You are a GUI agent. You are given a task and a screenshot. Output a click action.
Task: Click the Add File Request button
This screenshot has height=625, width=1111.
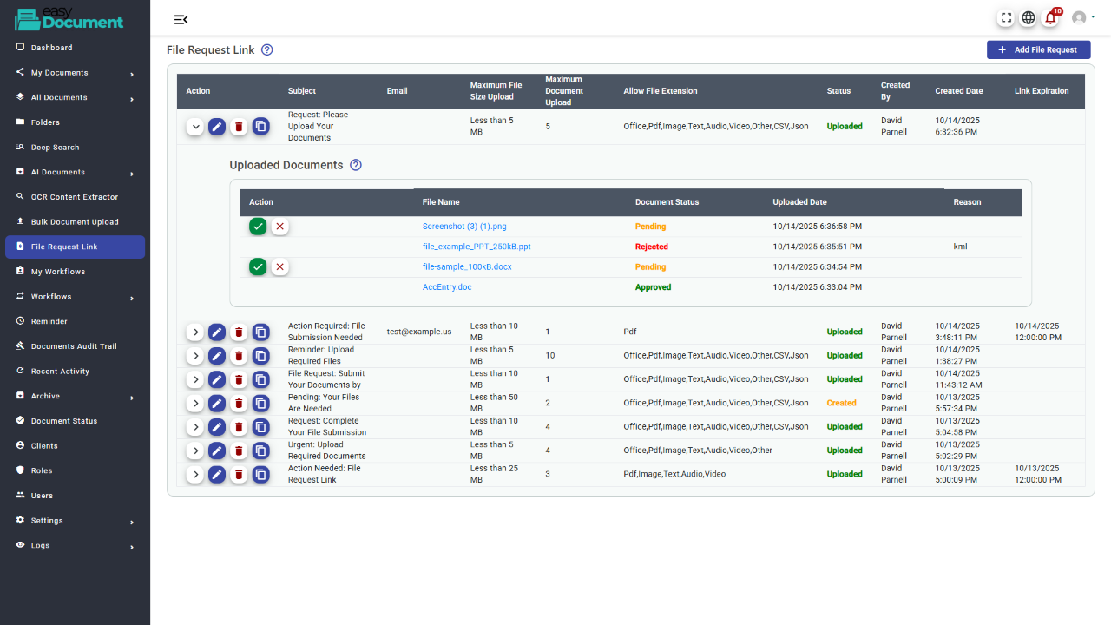(1038, 49)
